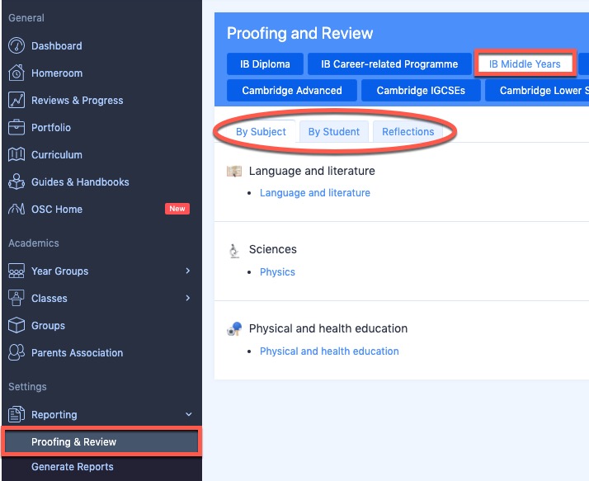
Task: Select Cambridge IGCSEs programme
Action: tap(421, 90)
